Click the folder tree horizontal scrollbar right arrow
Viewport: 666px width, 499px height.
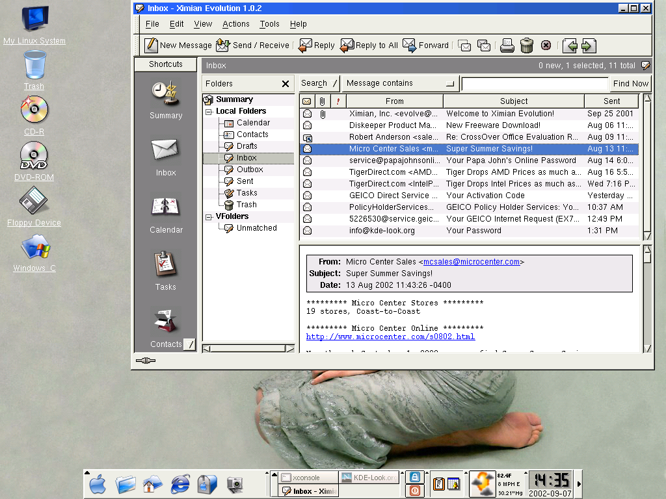click(290, 349)
